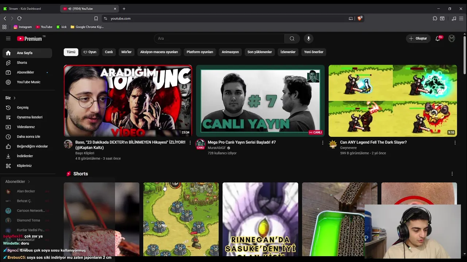Switch to Stream - Kick Dashboard tab
This screenshot has width=467, height=262.
click(x=29, y=9)
